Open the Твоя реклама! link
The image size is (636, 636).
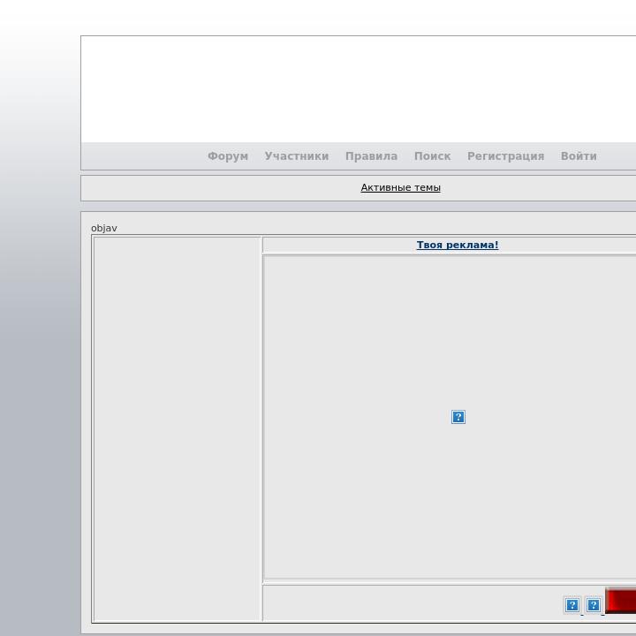pos(458,245)
